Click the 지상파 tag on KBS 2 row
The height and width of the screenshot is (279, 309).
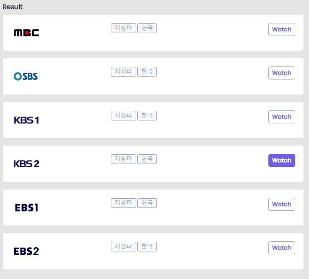[x=124, y=159]
